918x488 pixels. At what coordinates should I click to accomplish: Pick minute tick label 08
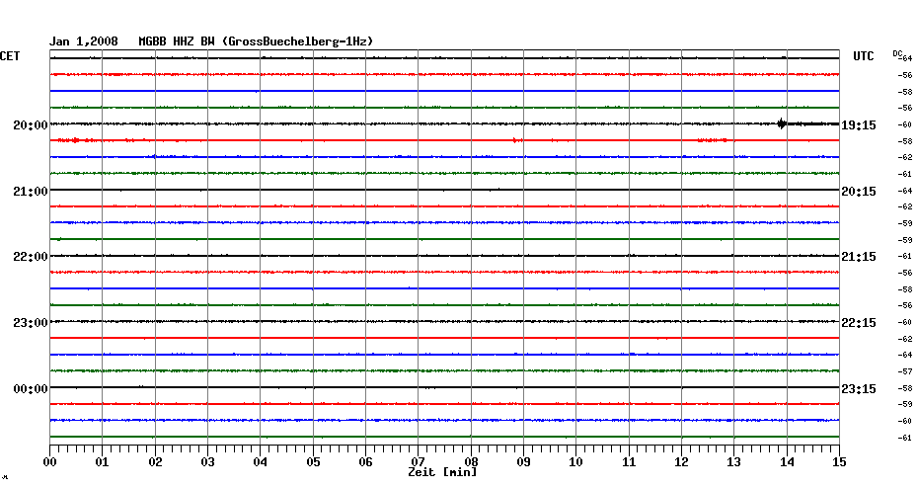471,461
